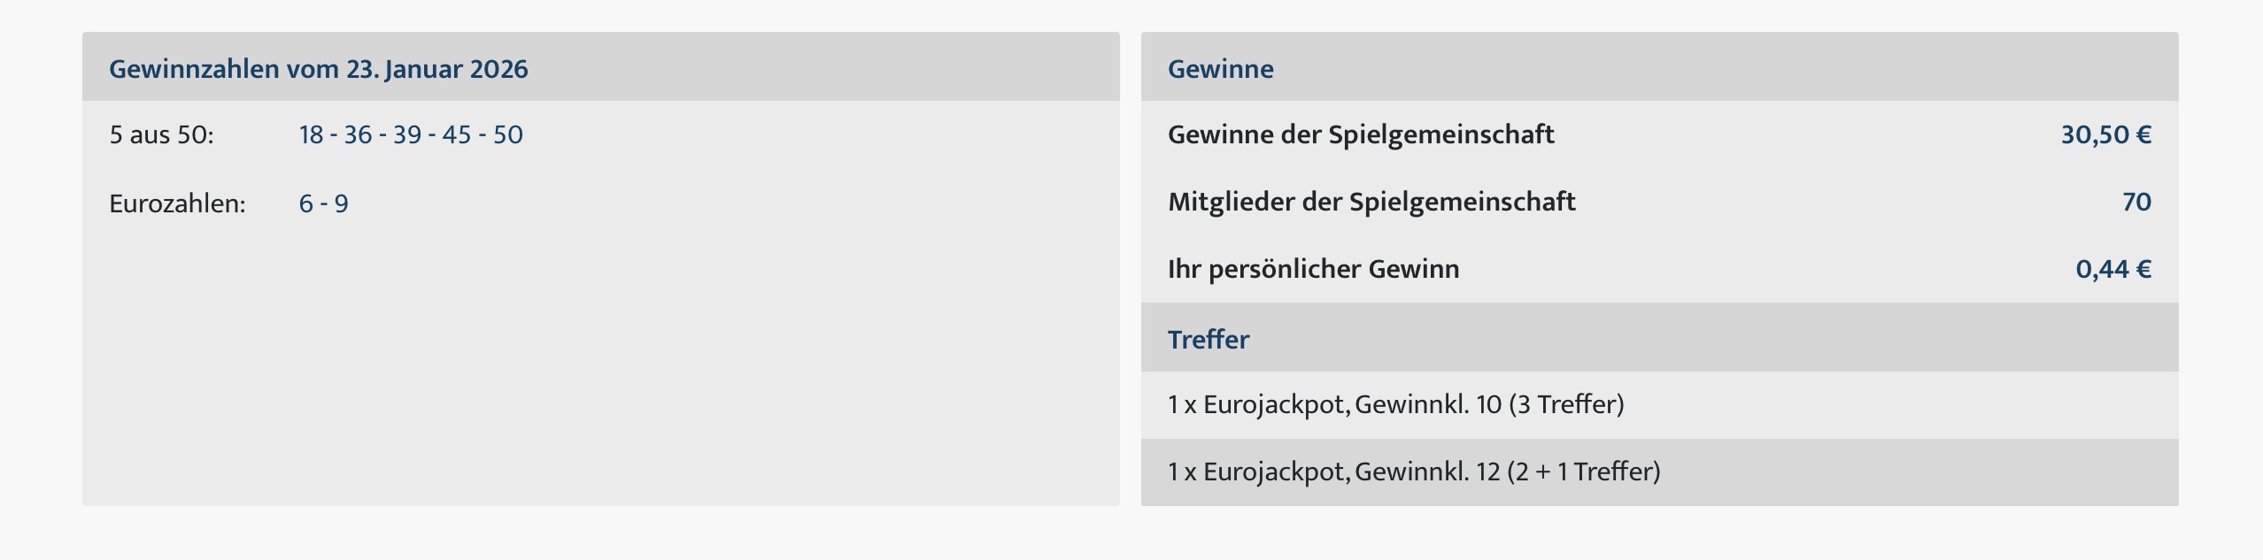
Task: Select Eurozahl 6
Action: pos(305,203)
